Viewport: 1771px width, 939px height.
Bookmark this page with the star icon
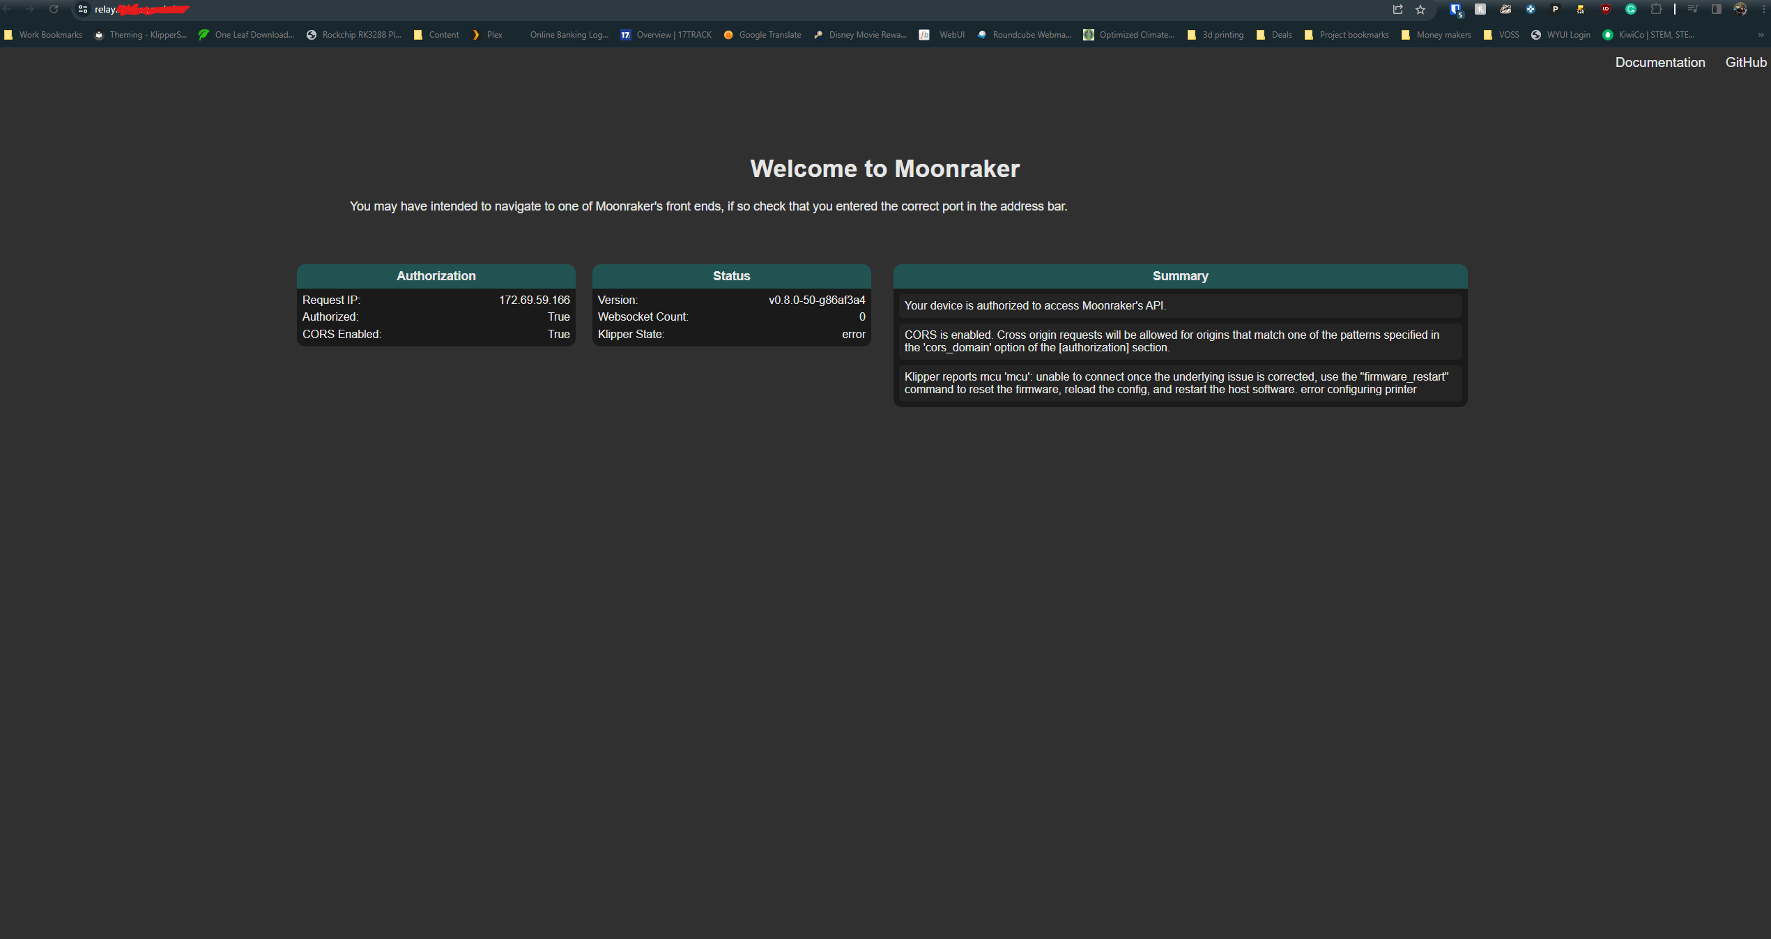click(x=1420, y=9)
